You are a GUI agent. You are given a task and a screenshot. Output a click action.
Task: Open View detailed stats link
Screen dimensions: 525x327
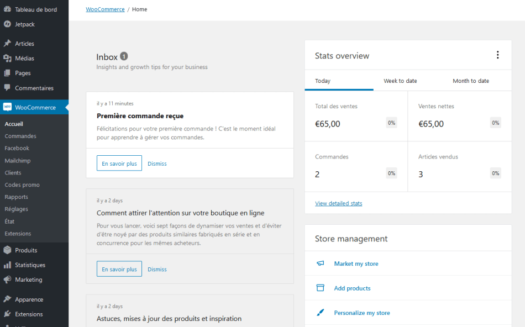click(x=338, y=203)
